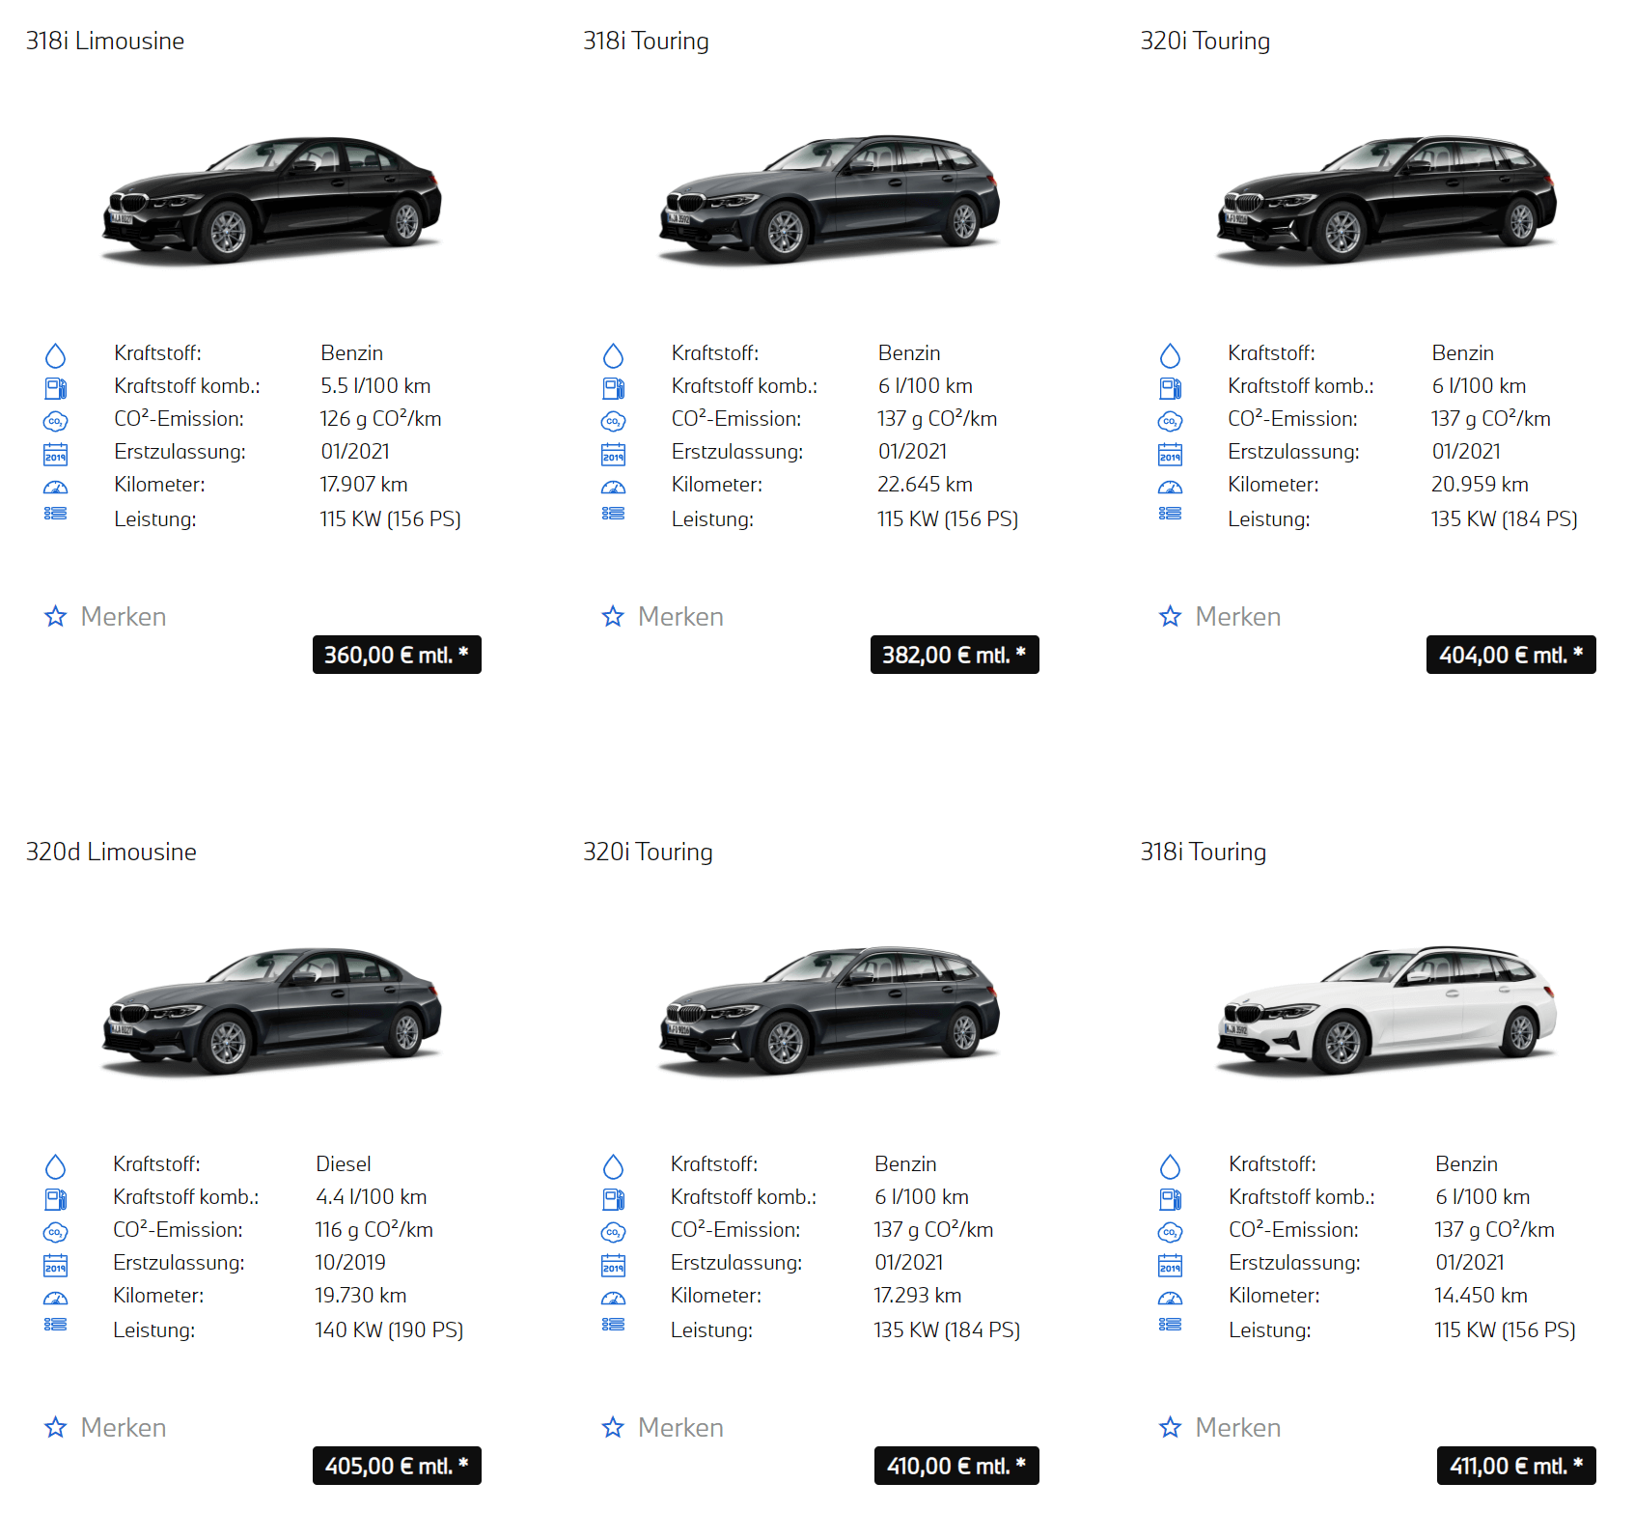Image resolution: width=1634 pixels, height=1539 pixels.
Task: Open the 320i Touring title with 20.959 km
Action: click(1205, 41)
